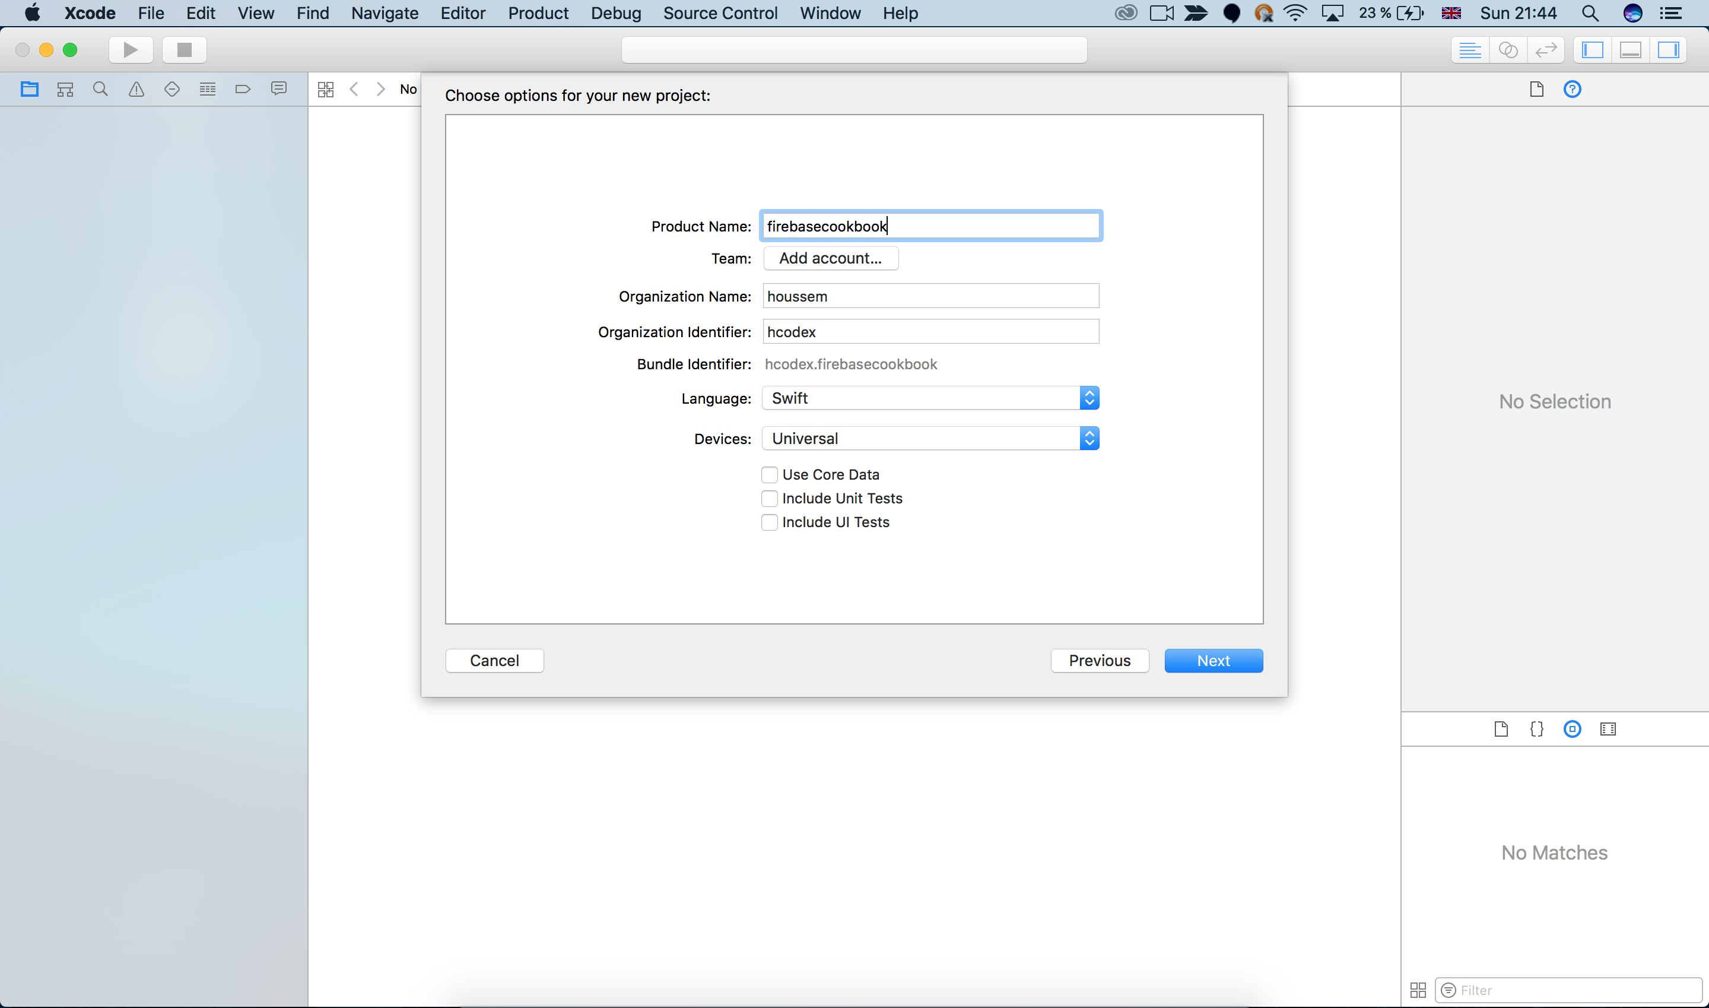
Task: Enable the Use Core Data checkbox
Action: (x=769, y=474)
